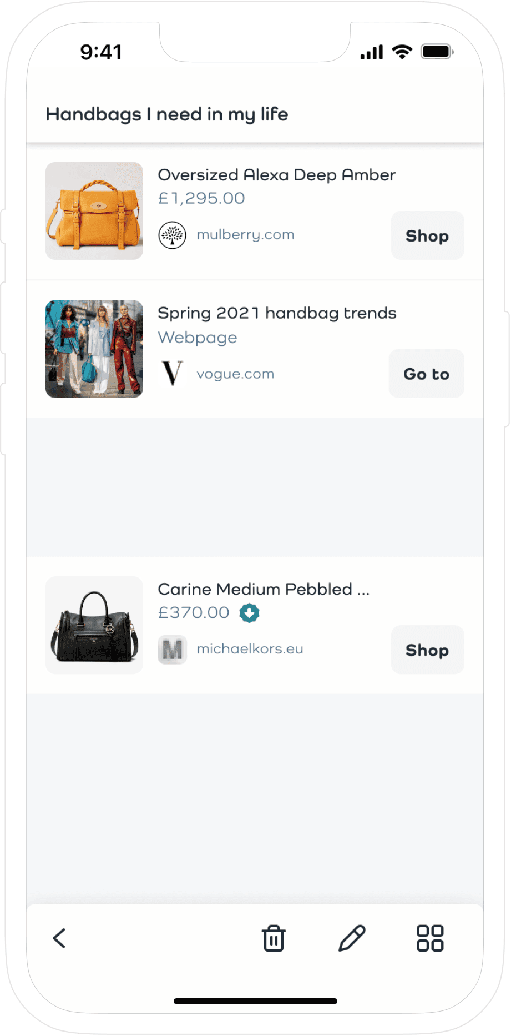Tap the black Carine handbag thumbnail

(x=94, y=625)
